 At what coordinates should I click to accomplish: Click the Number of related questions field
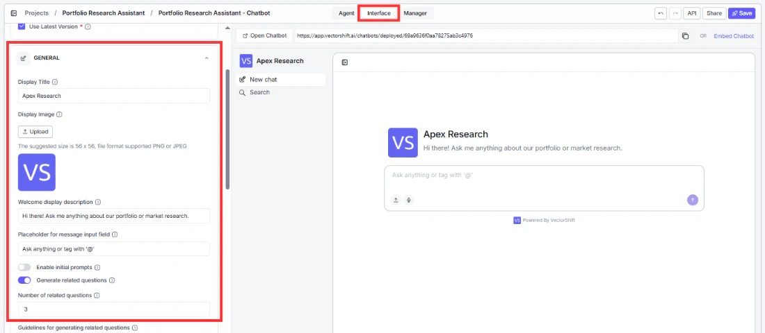113,309
